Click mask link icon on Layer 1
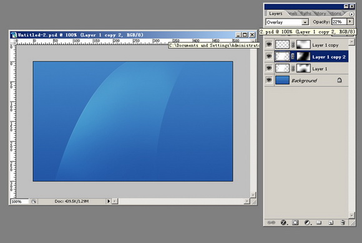362x243 pixels. 293,69
